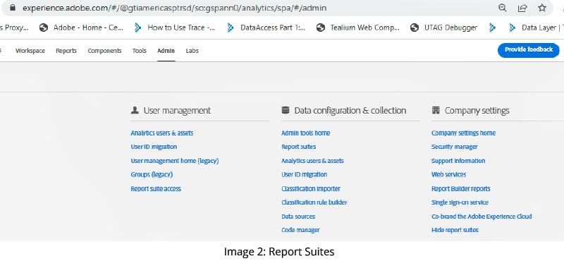This screenshot has height=261, width=564.
Task: Open Classification importer link
Action: [311, 188]
